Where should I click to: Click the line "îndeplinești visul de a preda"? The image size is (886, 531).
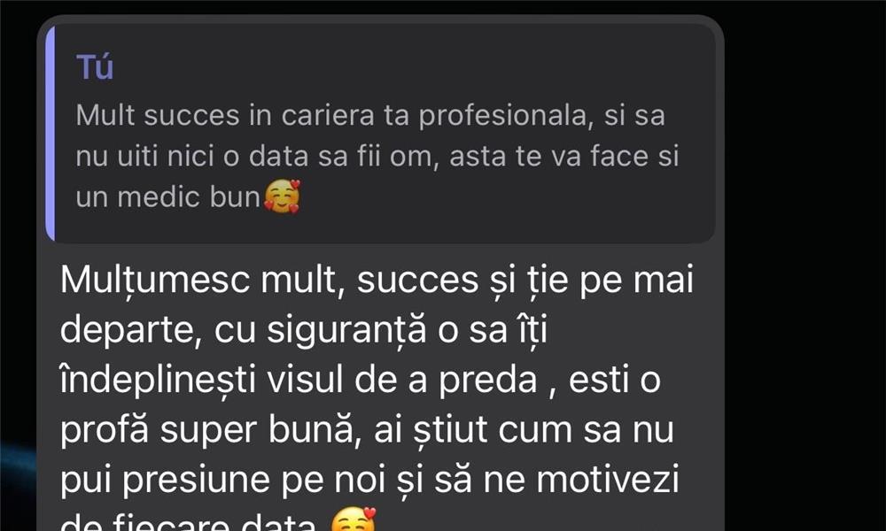[x=360, y=380]
